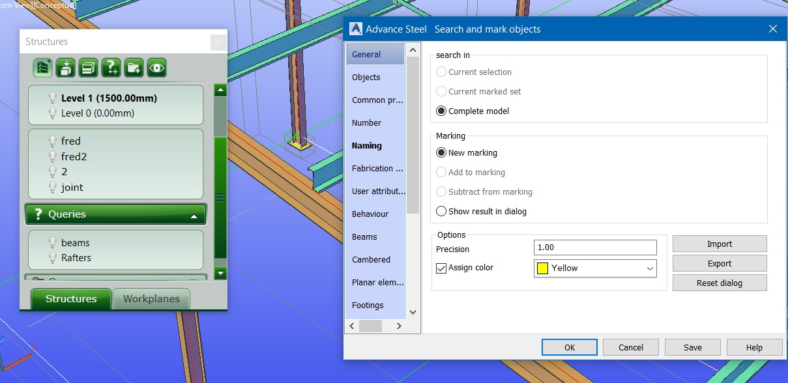
Task: Select the Rafters query entry
Action: click(x=76, y=258)
